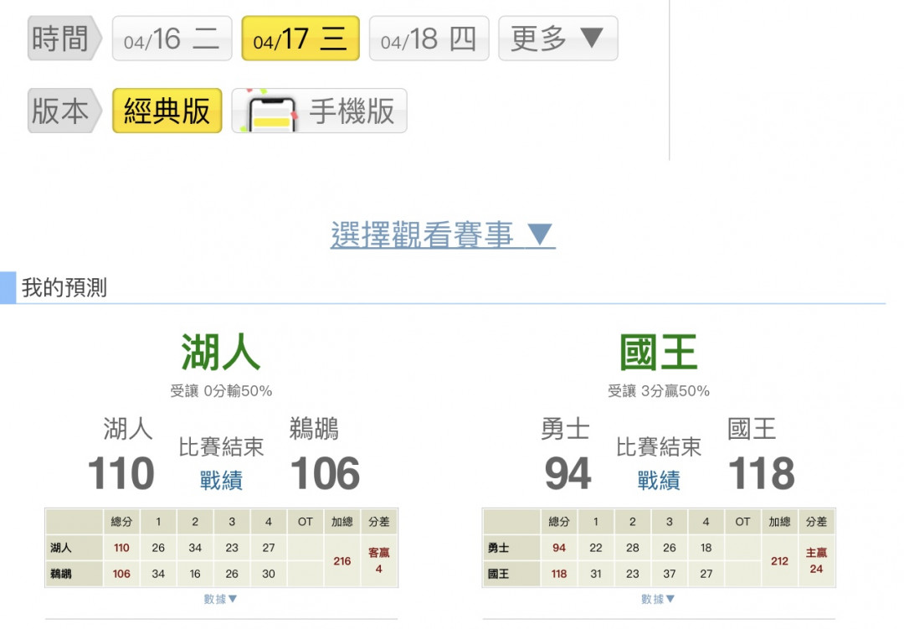Switch to the 經典版 classic version
904x629 pixels.
coord(167,111)
